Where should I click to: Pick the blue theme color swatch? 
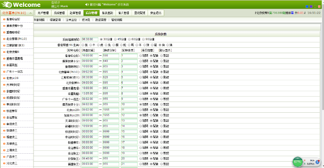pos(307,6)
